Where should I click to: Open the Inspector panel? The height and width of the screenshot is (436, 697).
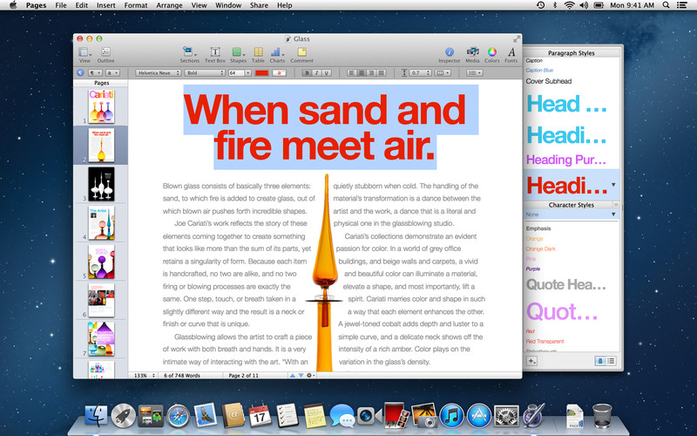click(450, 54)
